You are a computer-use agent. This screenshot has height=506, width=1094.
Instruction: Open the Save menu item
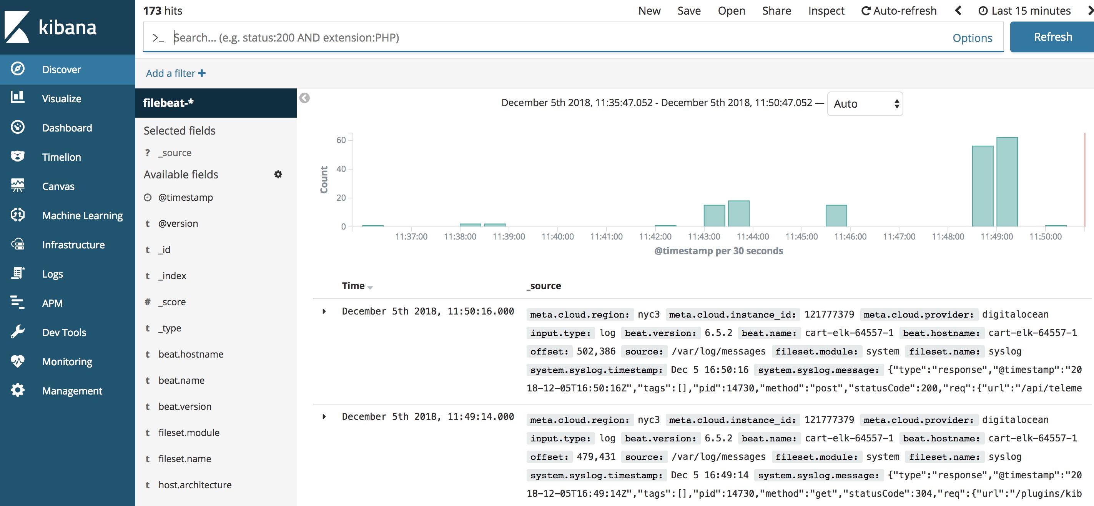coord(689,11)
